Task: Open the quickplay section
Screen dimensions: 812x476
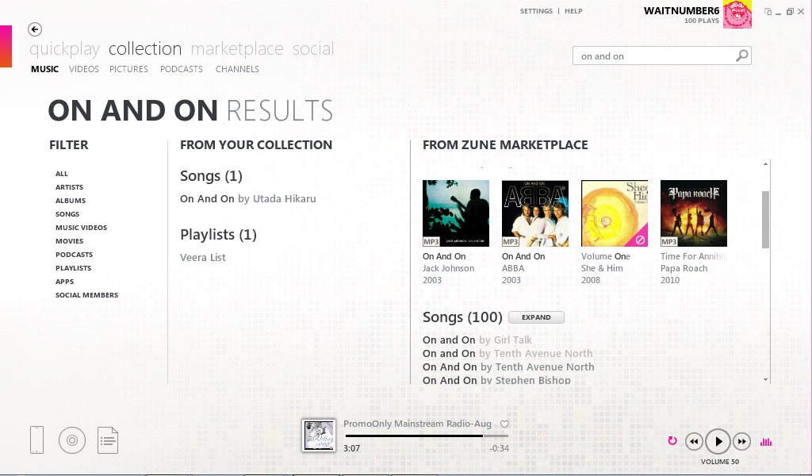Action: click(x=65, y=48)
